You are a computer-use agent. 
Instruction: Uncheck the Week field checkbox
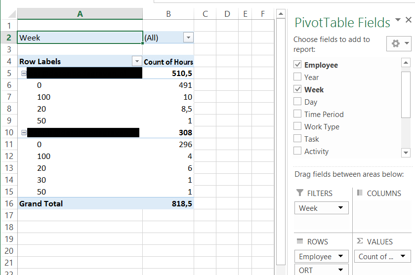click(x=297, y=89)
